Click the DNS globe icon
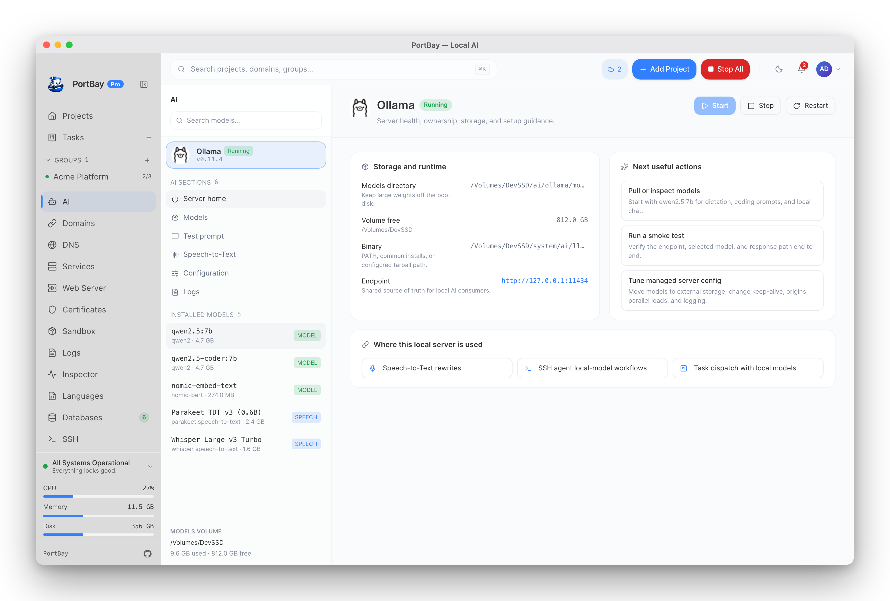Image resolution: width=890 pixels, height=601 pixels. [x=53, y=245]
